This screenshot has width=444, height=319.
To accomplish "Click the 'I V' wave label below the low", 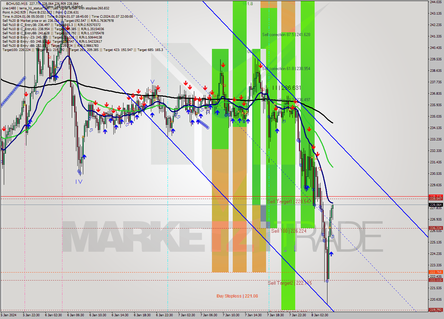I will point(79,181).
